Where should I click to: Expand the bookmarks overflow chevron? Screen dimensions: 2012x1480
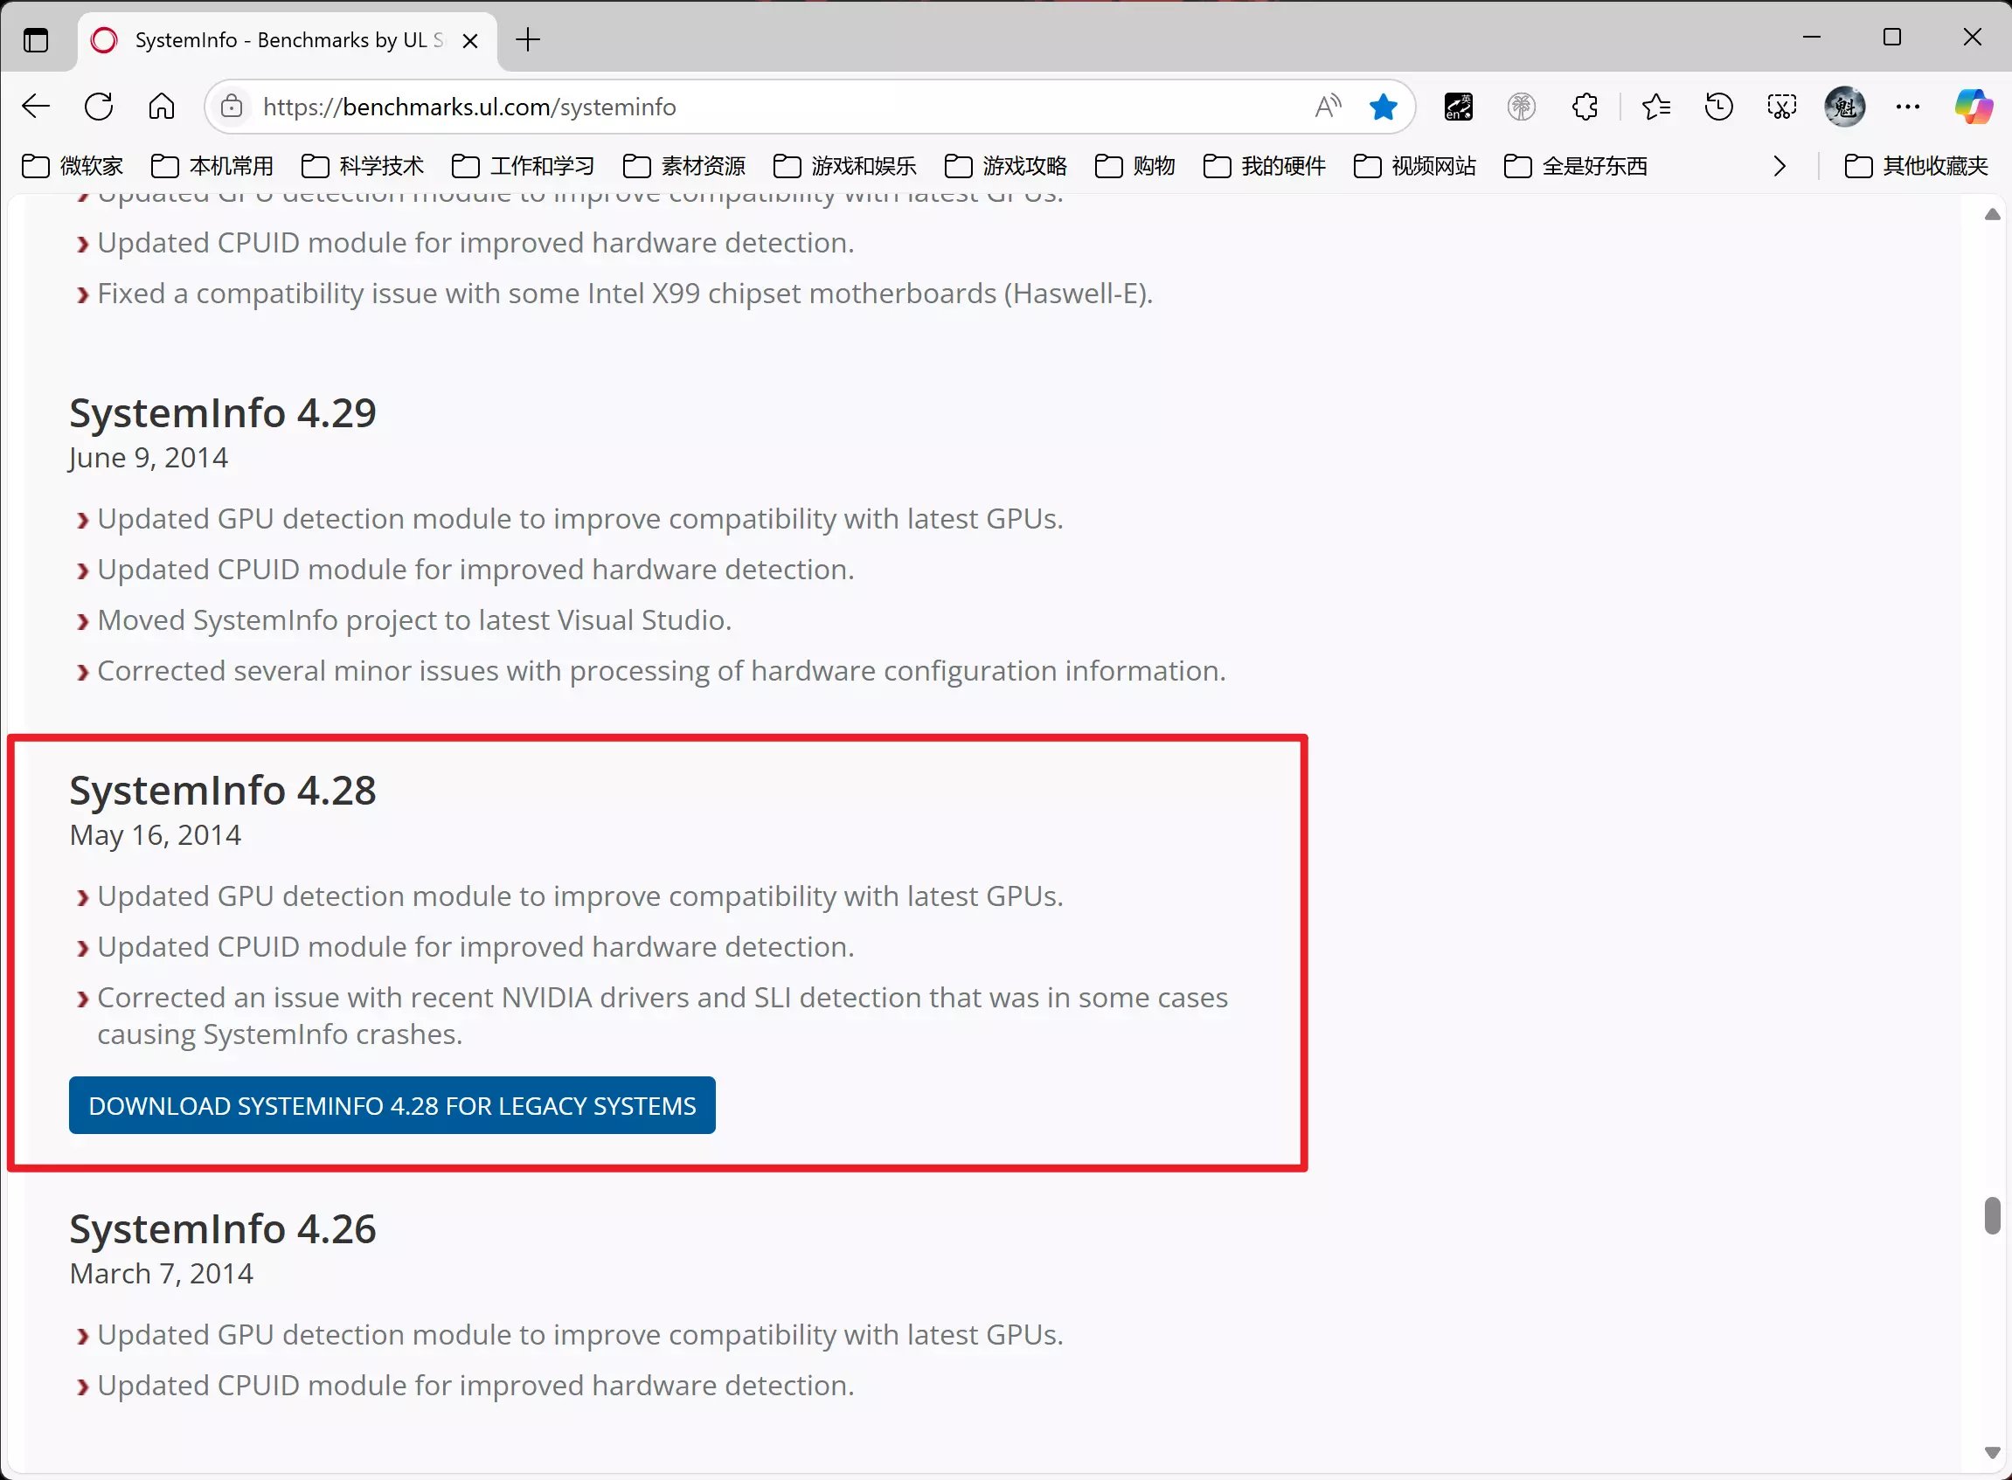[x=1779, y=166]
